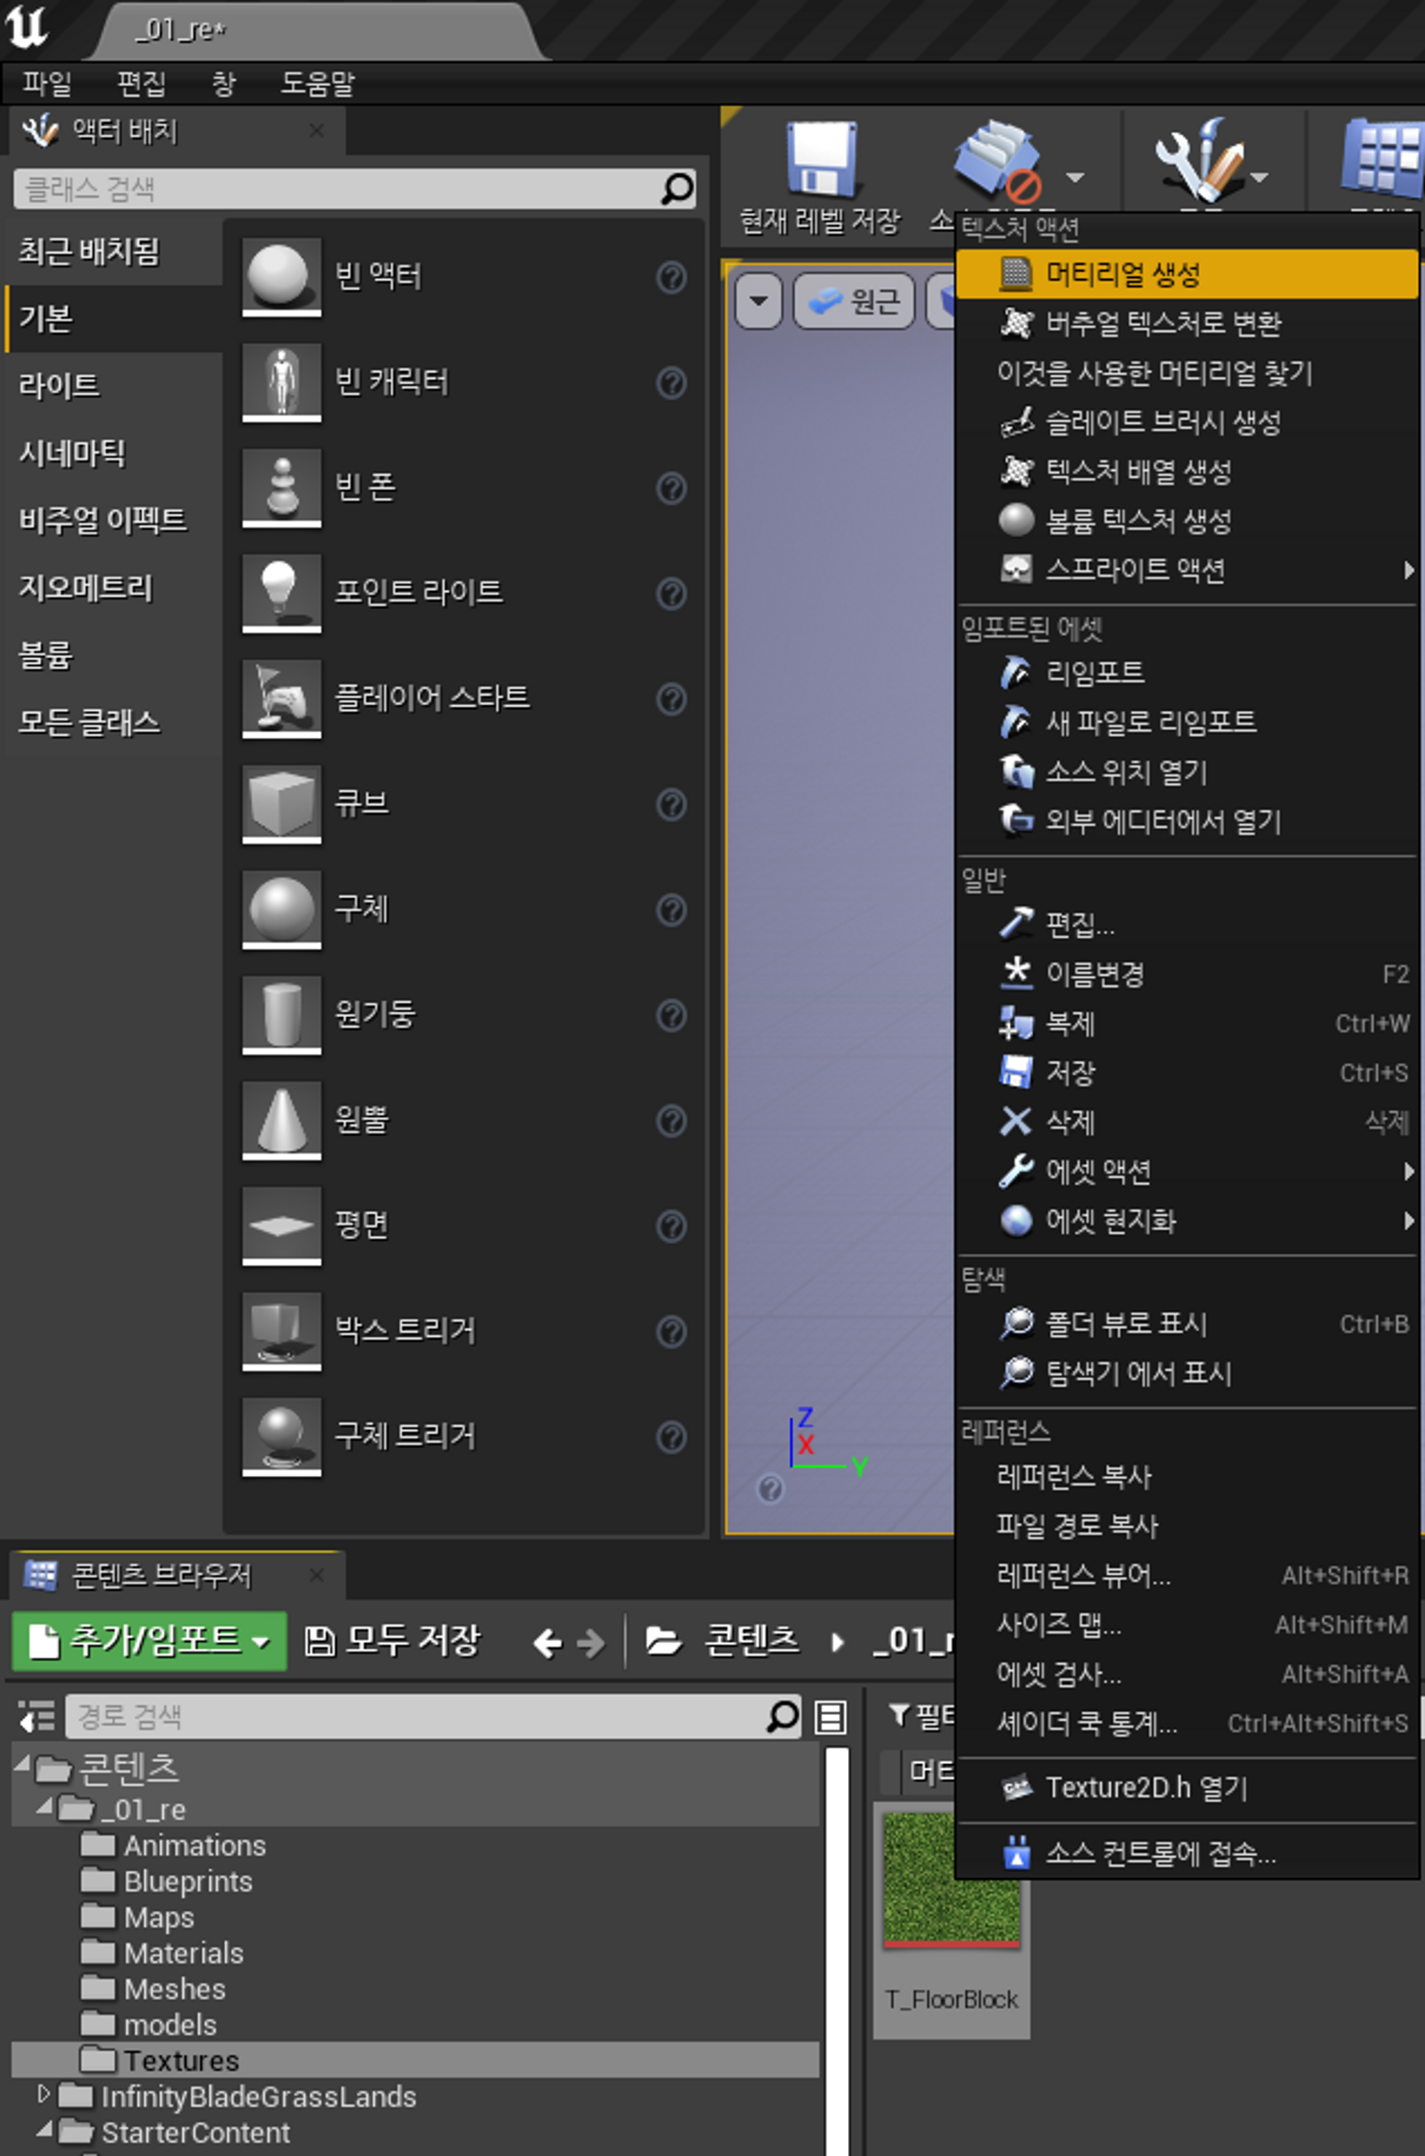Click the source control toolbar icon
The width and height of the screenshot is (1425, 2156).
997,162
